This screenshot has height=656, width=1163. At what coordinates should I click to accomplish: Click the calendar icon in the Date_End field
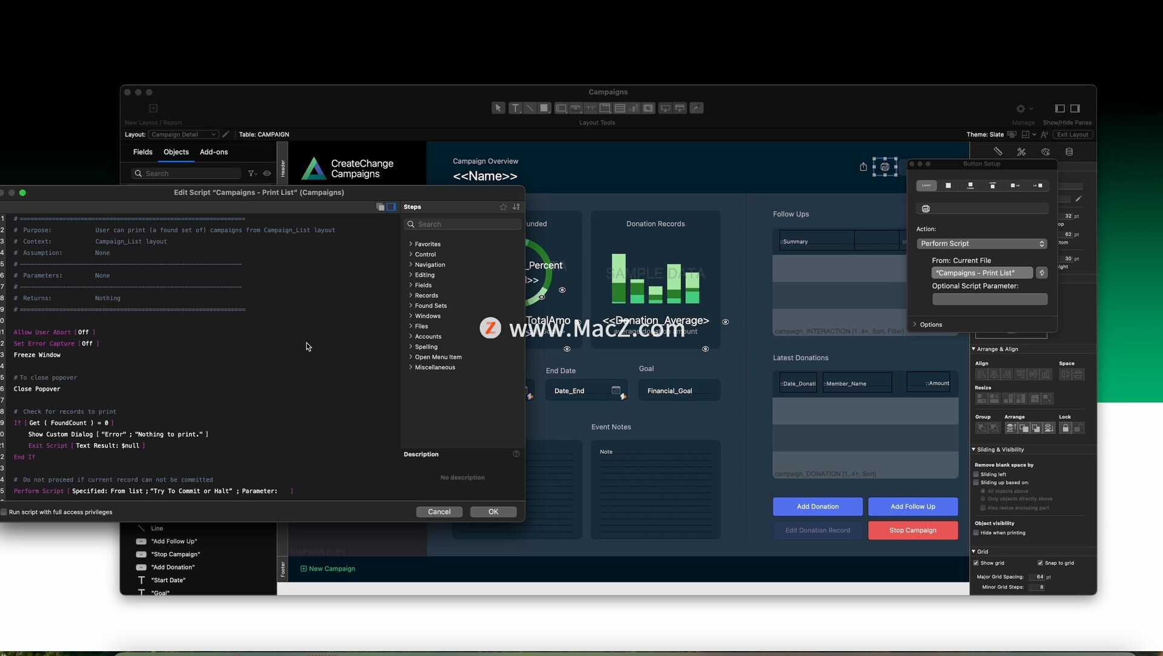[615, 390]
